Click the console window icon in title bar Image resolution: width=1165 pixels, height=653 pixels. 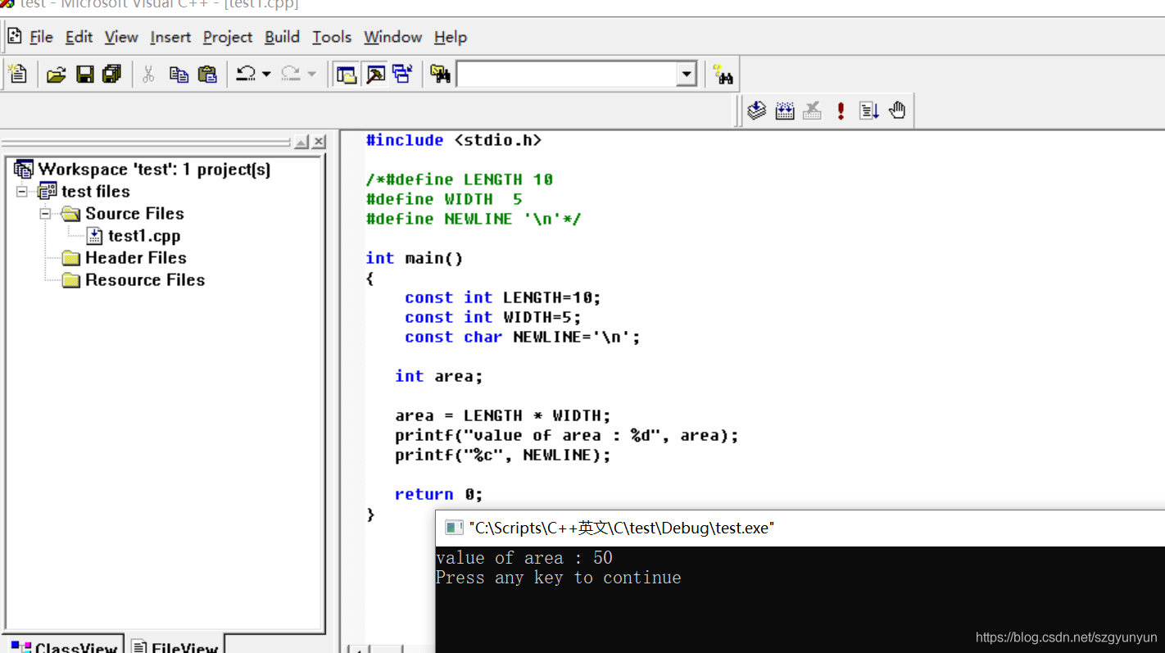tap(454, 528)
